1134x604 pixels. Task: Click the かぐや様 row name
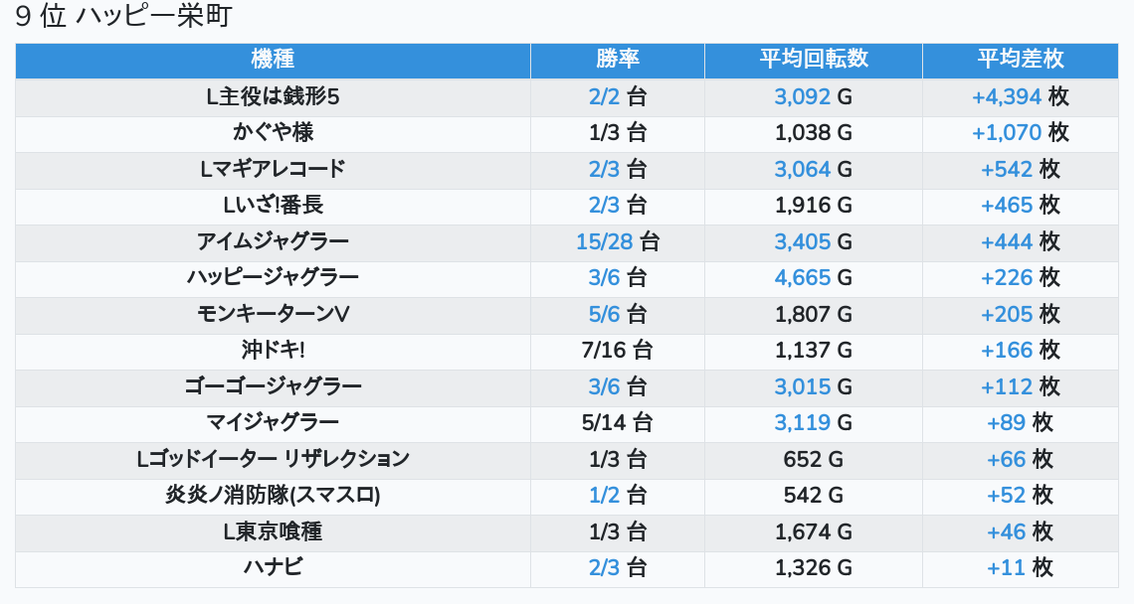coord(273,133)
